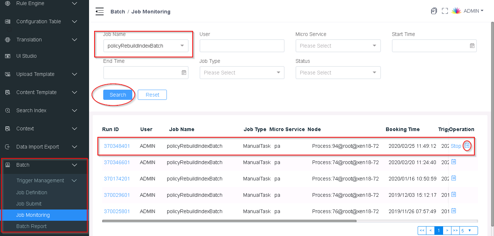Open log details icon for run 370025801
Image resolution: width=494 pixels, height=236 pixels.
click(x=454, y=211)
